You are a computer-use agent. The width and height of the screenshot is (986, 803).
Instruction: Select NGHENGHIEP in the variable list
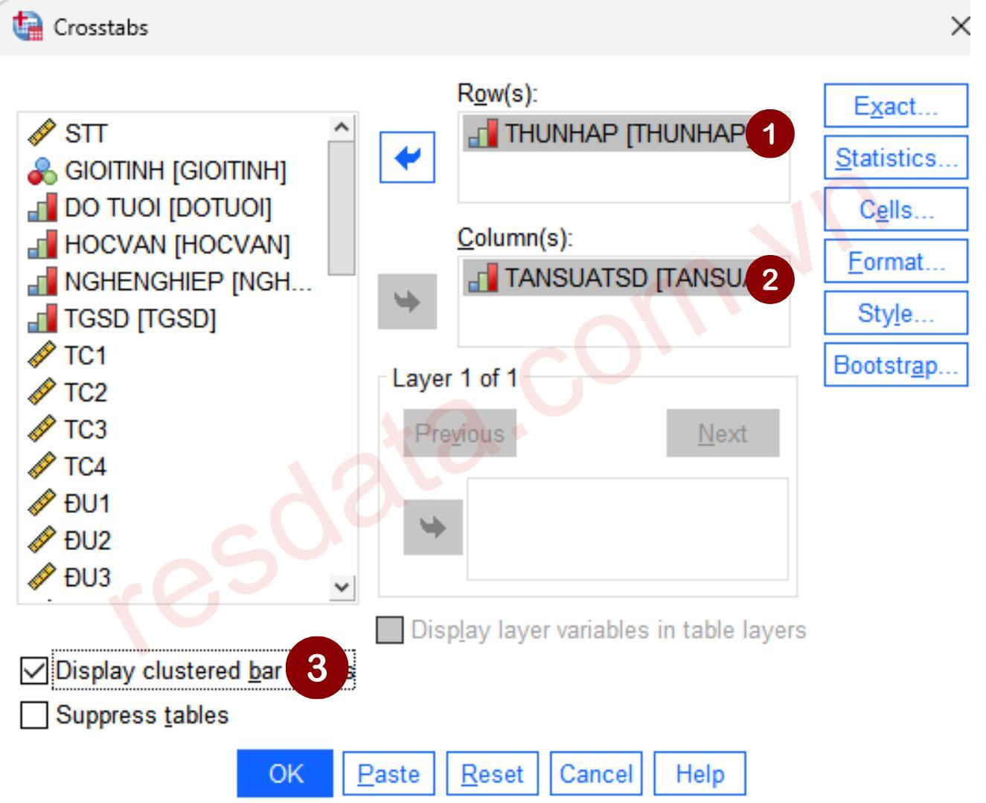186,282
